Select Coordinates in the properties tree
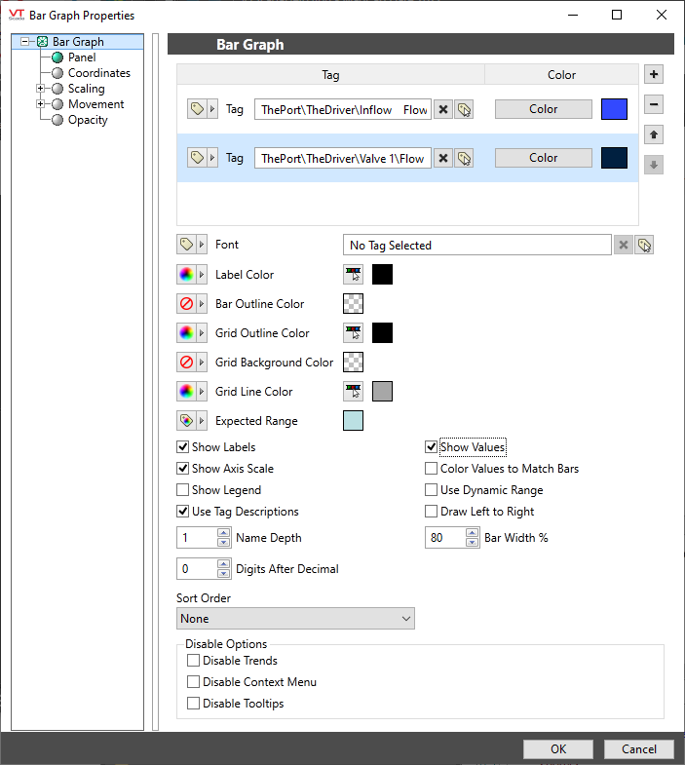The height and width of the screenshot is (765, 685). point(98,73)
